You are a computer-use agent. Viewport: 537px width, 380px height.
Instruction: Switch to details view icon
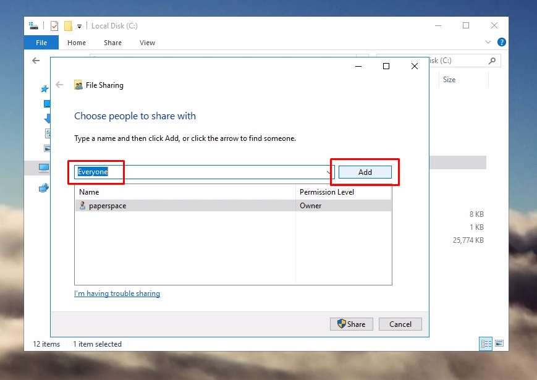(x=486, y=344)
